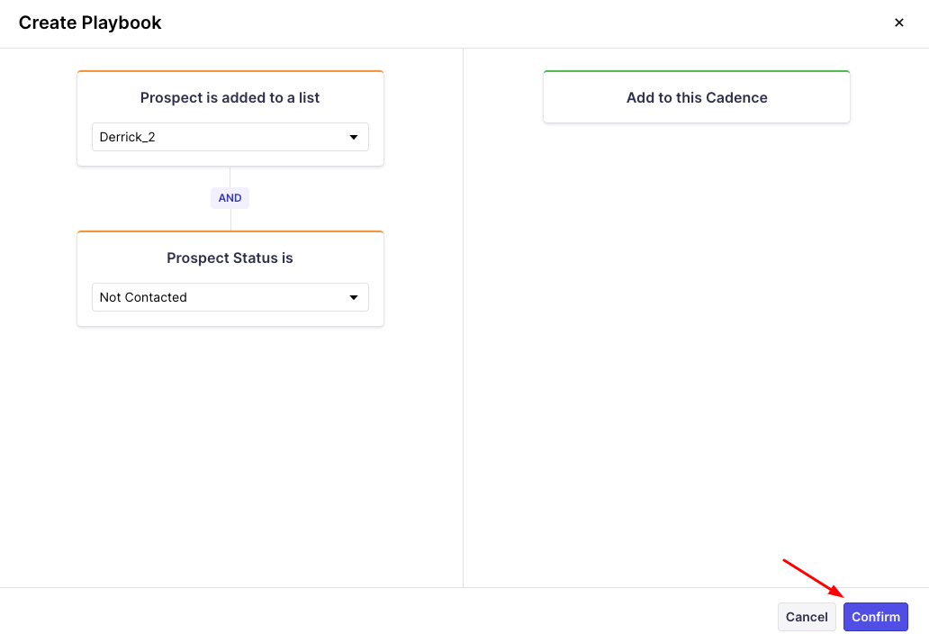Open the Derrick_2 list dropdown
929x643 pixels.
tap(230, 137)
